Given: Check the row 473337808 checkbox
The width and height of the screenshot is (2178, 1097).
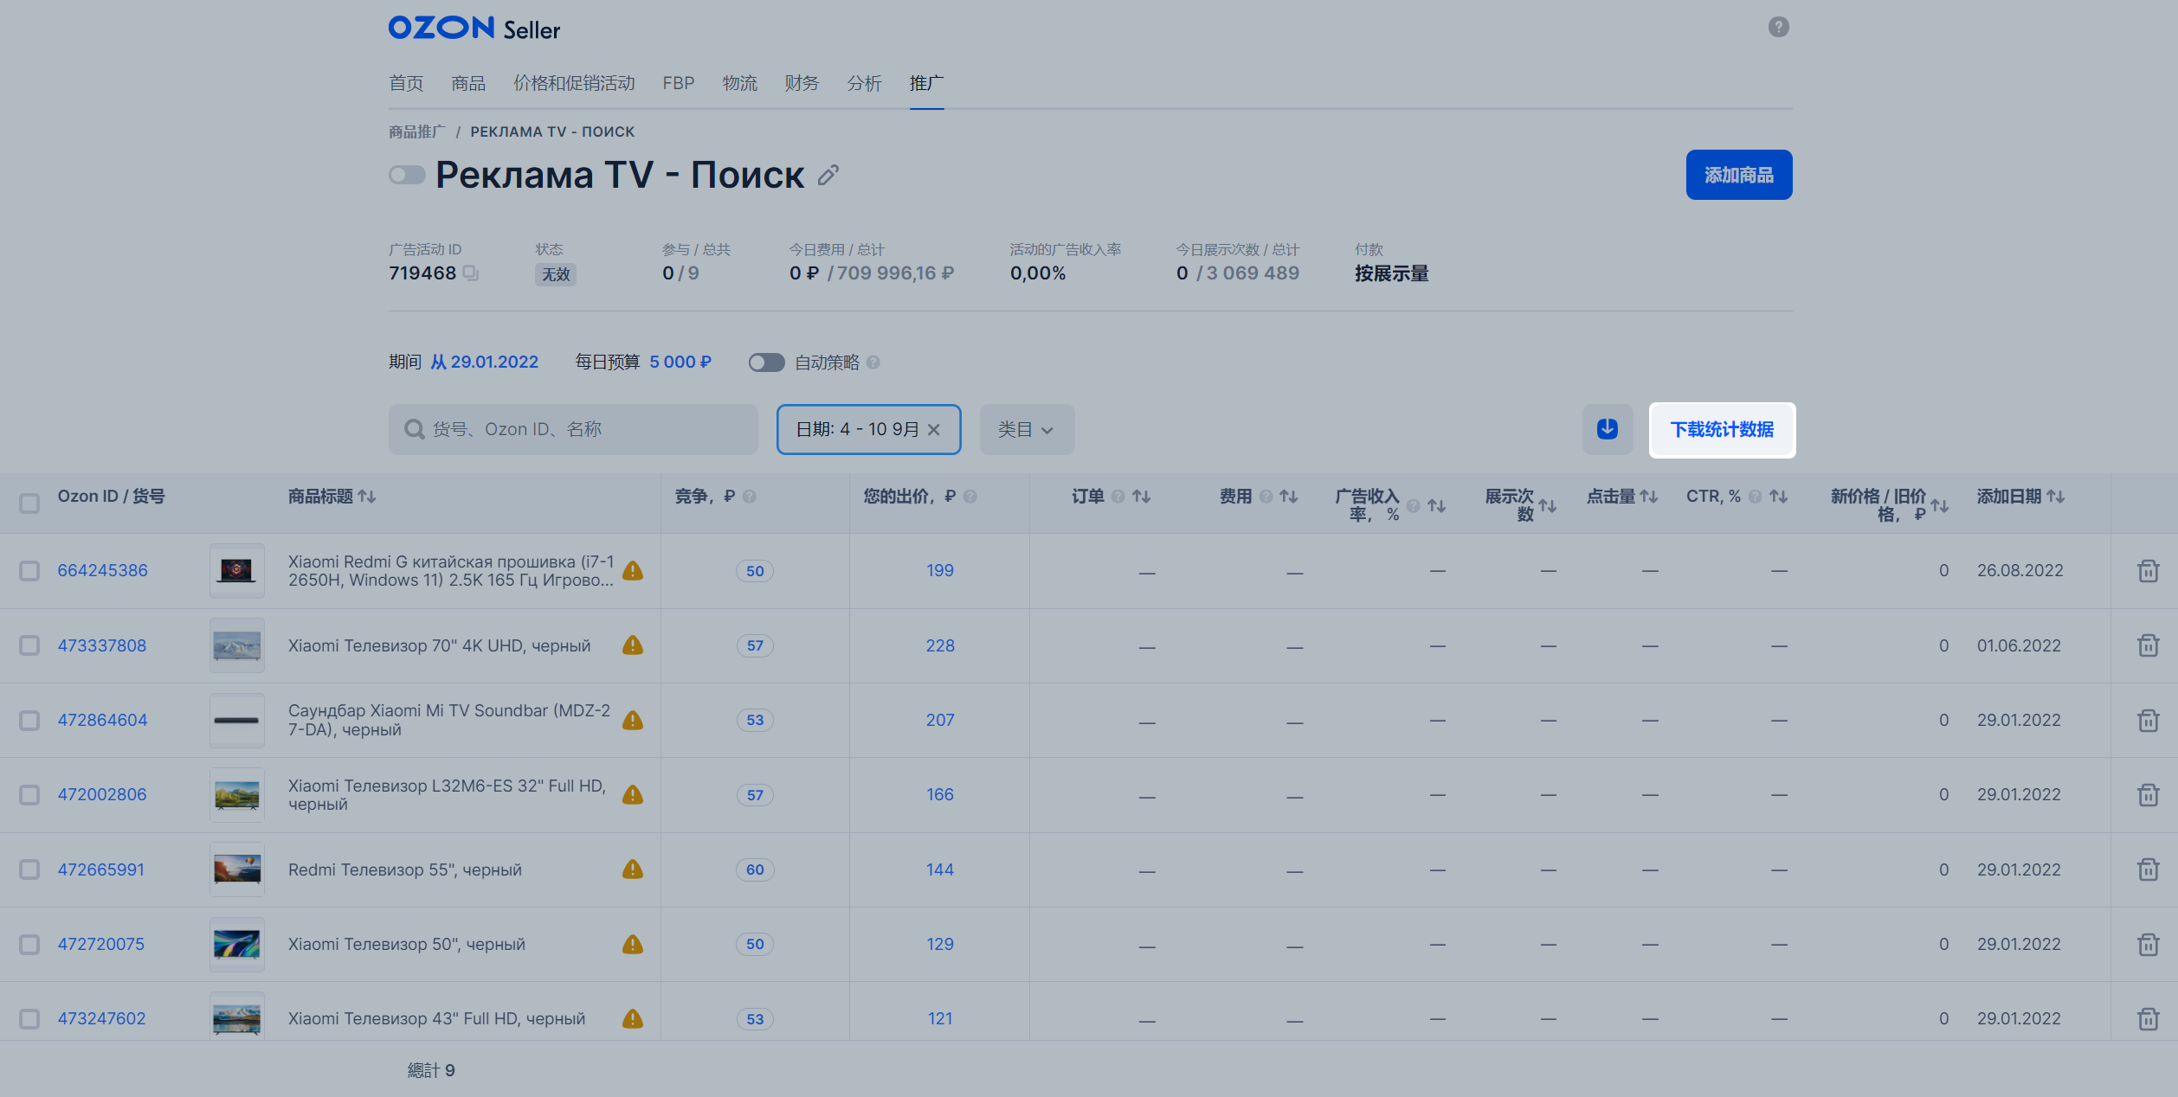Looking at the screenshot, I should click(x=29, y=645).
